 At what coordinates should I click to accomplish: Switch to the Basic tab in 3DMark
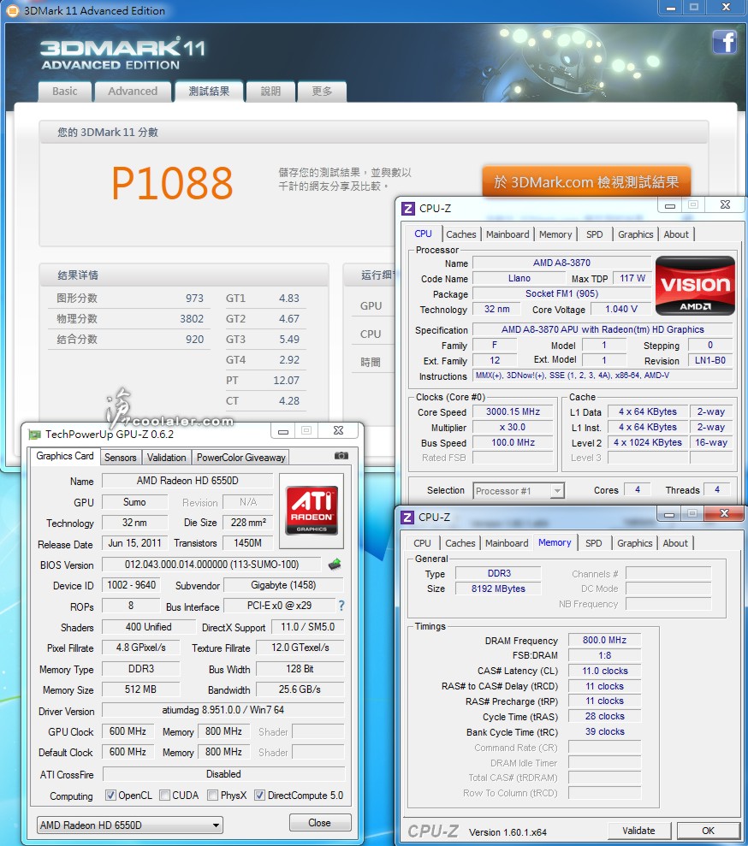pyautogui.click(x=65, y=92)
